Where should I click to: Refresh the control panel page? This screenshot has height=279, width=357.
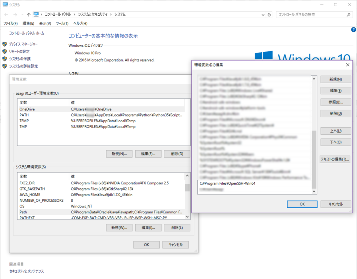[x=269, y=15]
